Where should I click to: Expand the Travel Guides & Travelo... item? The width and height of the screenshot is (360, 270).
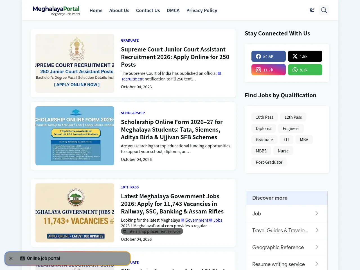(x=287, y=230)
